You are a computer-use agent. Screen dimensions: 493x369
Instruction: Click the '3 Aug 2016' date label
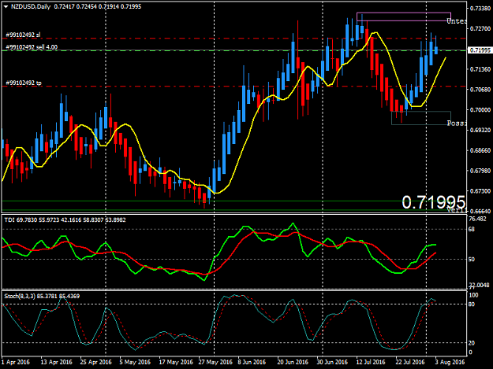click(450, 362)
